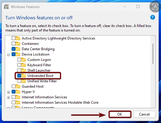Minimize the Windows Features window
The image size is (161, 123).
[125, 7]
